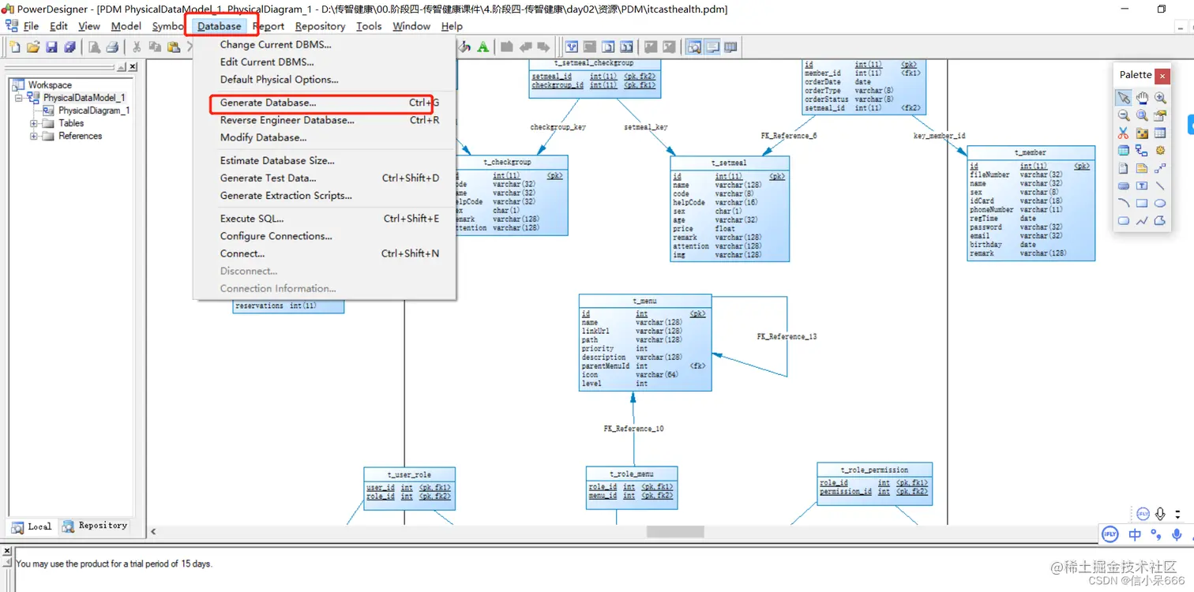Select the Polyline tool in Palette

click(x=1142, y=221)
